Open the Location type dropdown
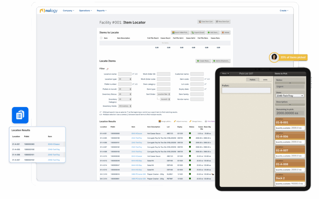319x199 pixels. (x=125, y=79)
